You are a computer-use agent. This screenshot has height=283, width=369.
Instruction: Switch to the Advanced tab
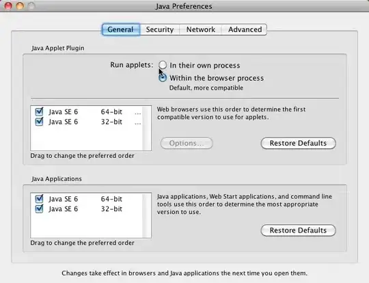245,29
